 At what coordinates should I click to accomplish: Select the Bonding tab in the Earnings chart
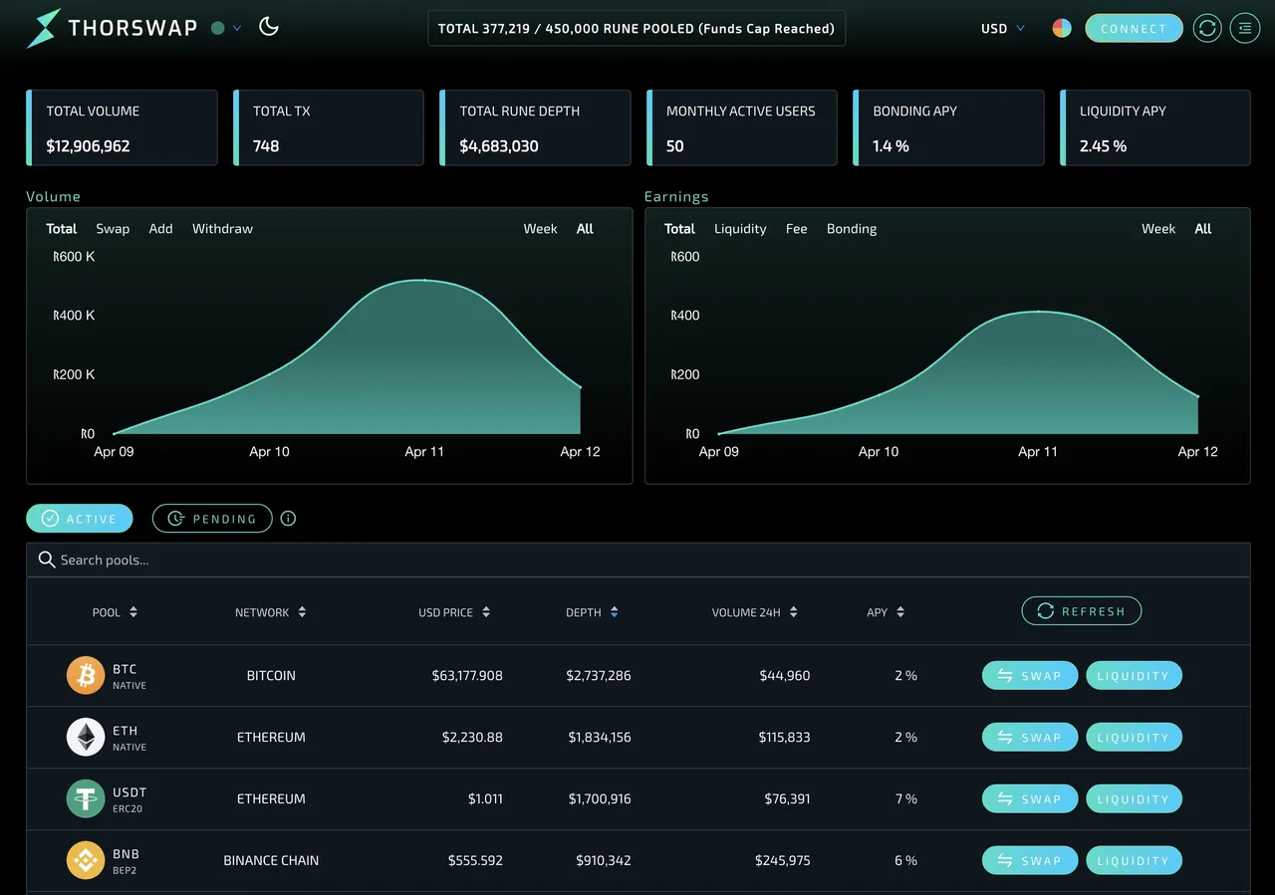coord(852,229)
